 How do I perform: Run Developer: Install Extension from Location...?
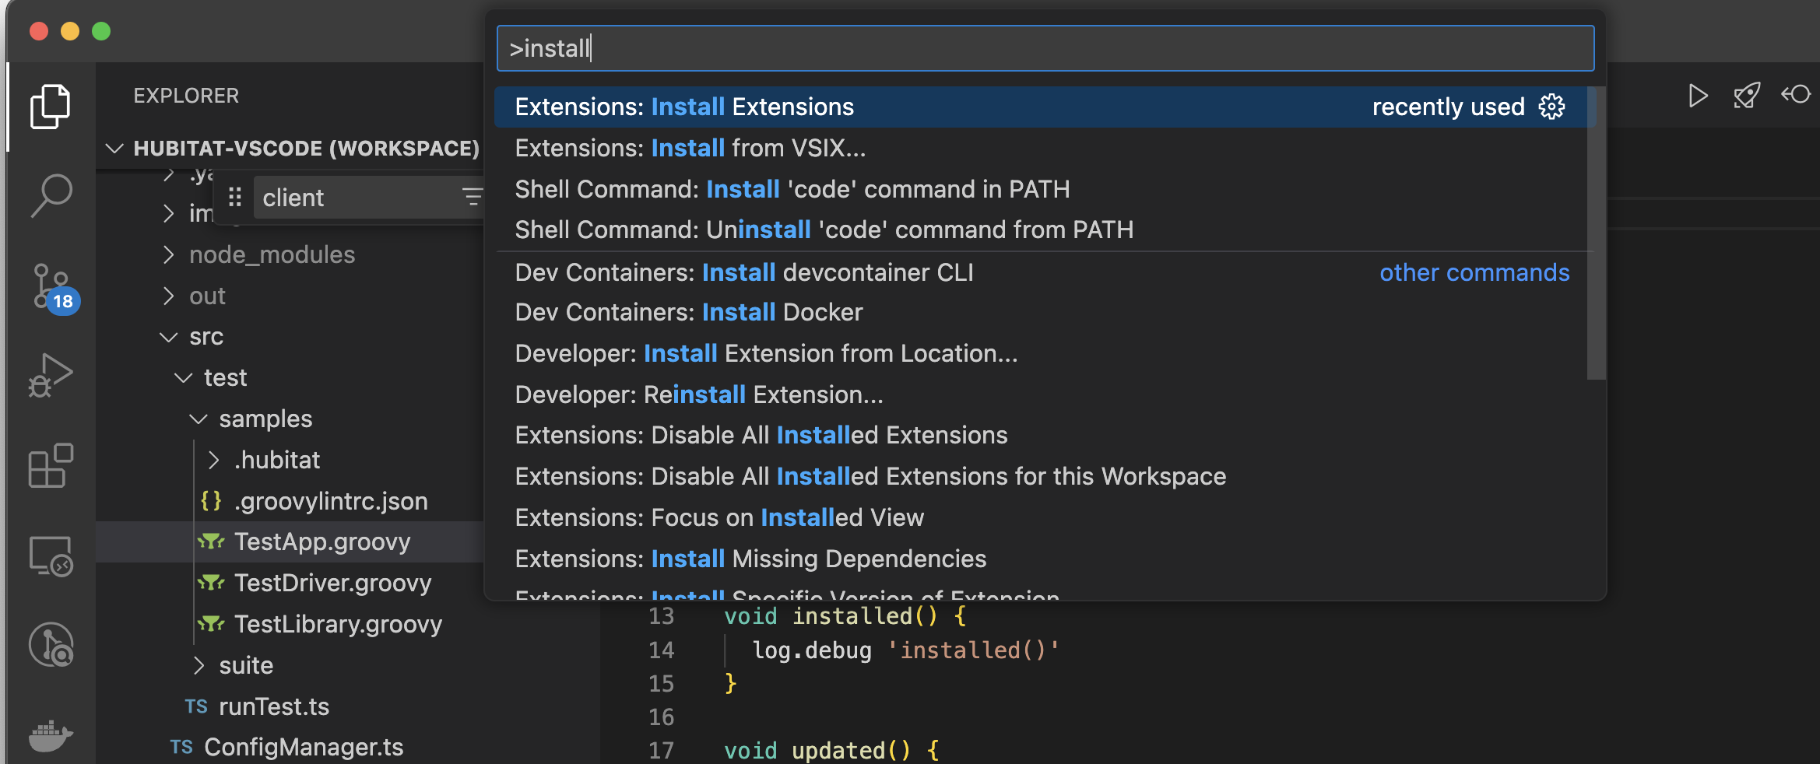pyautogui.click(x=1045, y=353)
